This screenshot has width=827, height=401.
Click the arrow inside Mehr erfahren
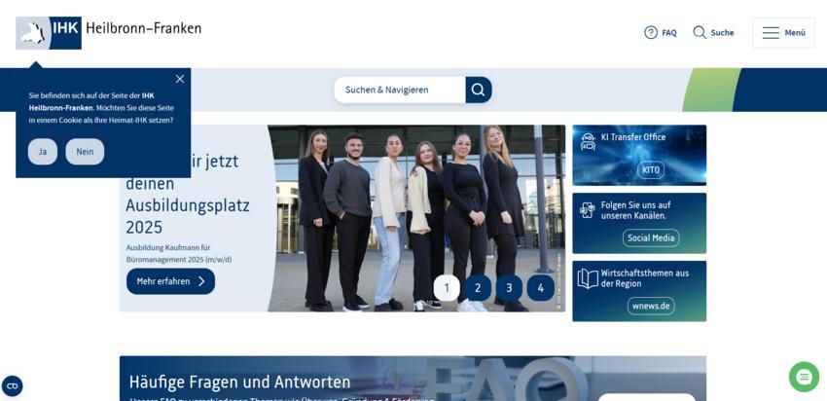click(201, 281)
